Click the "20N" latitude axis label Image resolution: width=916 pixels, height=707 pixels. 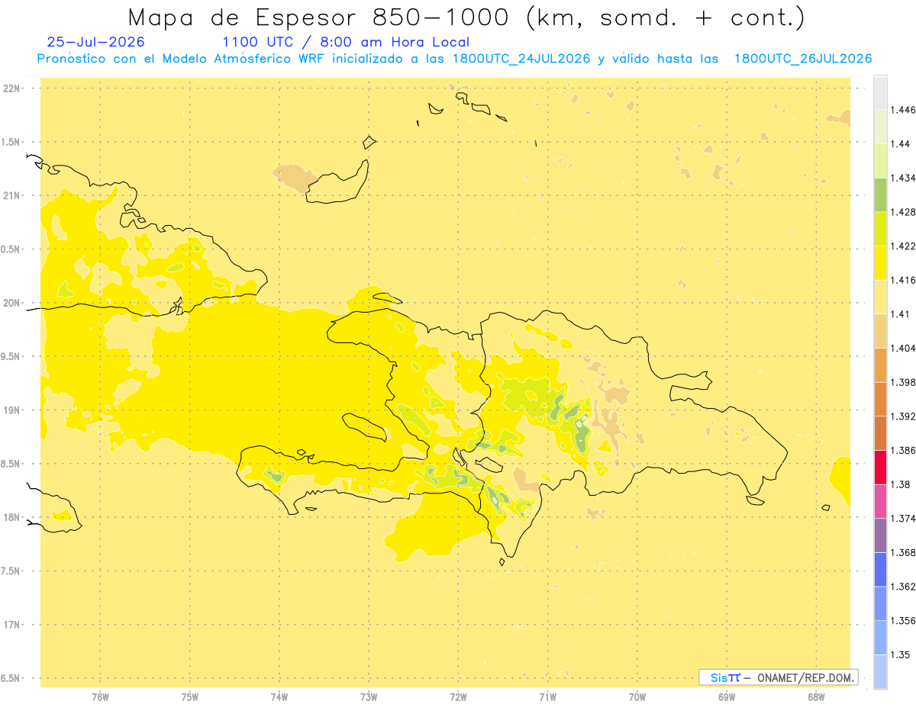[x=13, y=303]
